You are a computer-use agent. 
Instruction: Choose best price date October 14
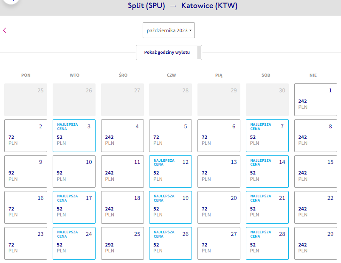[x=267, y=172]
